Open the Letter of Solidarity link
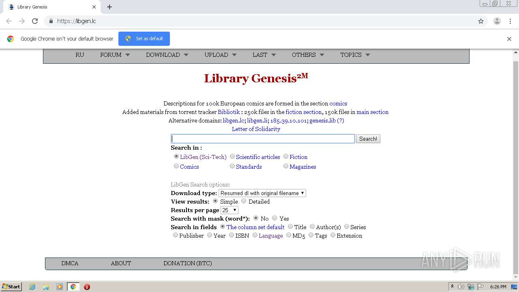The image size is (519, 292). coord(256,129)
